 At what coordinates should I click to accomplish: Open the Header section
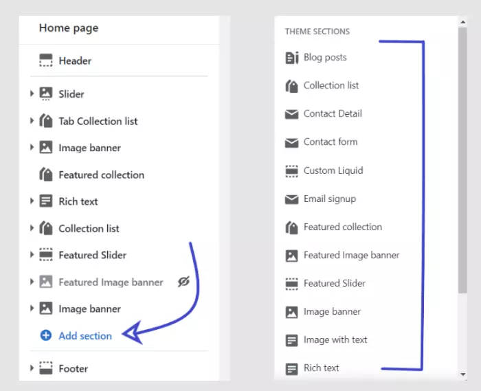pos(75,60)
